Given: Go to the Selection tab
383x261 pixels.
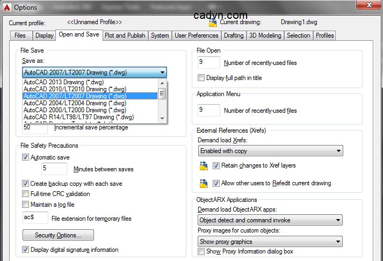Looking at the screenshot, I should pyautogui.click(x=298, y=35).
